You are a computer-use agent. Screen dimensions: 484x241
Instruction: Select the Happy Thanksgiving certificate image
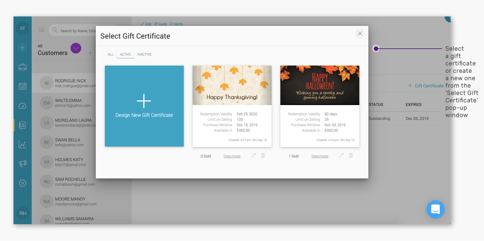(x=232, y=85)
